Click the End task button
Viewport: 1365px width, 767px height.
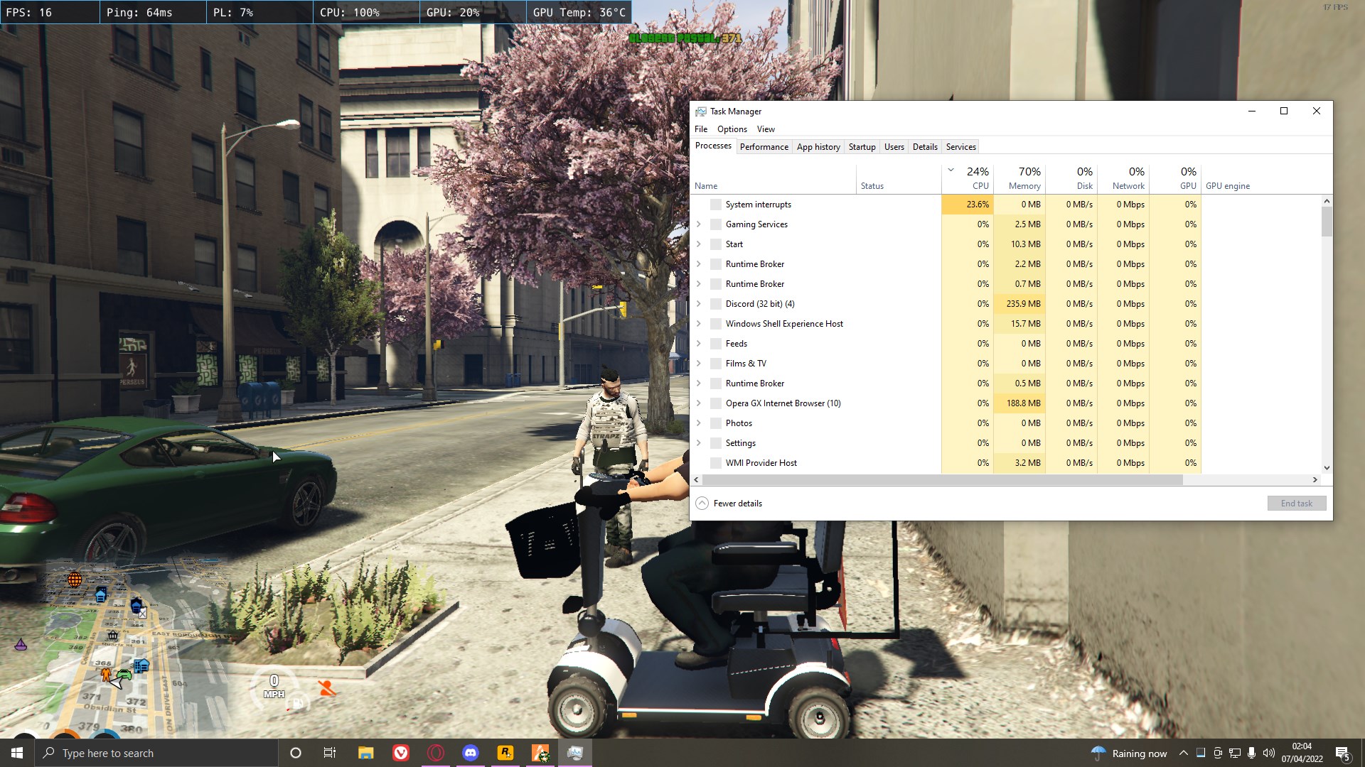1296,503
